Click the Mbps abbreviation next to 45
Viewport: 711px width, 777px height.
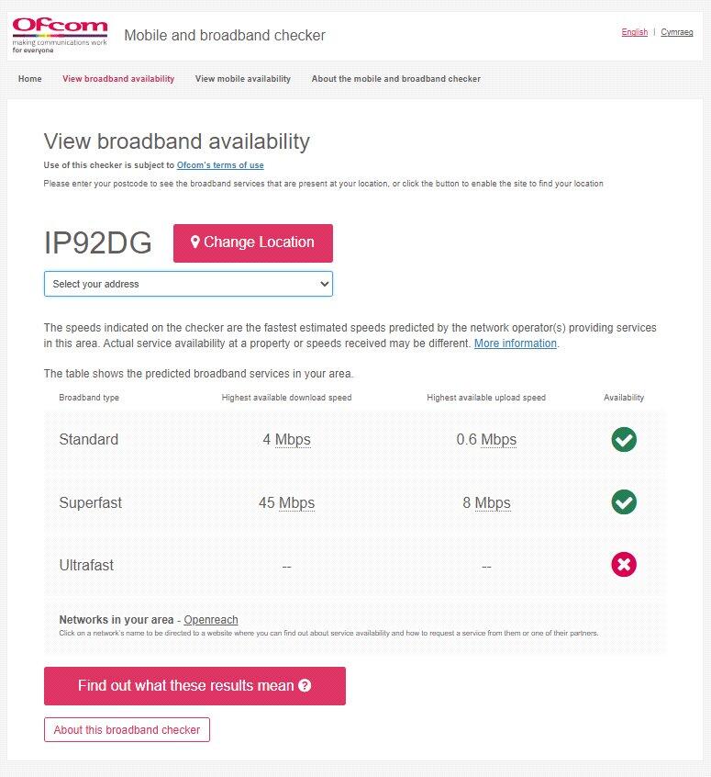pos(297,503)
